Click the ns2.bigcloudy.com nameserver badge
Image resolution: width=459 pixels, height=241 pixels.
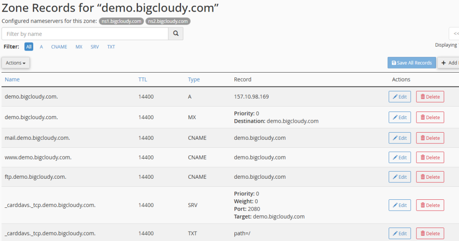pyautogui.click(x=168, y=22)
